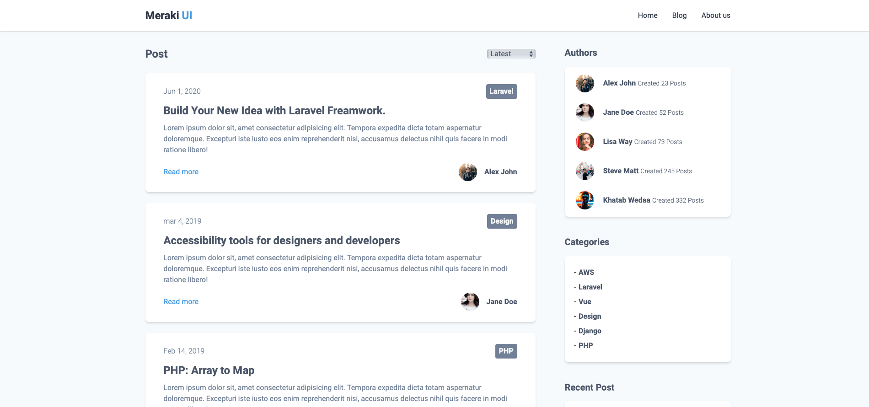Screen dimensions: 869x407
Task: Click Alex John's avatar in Authors list
Action: coord(585,83)
